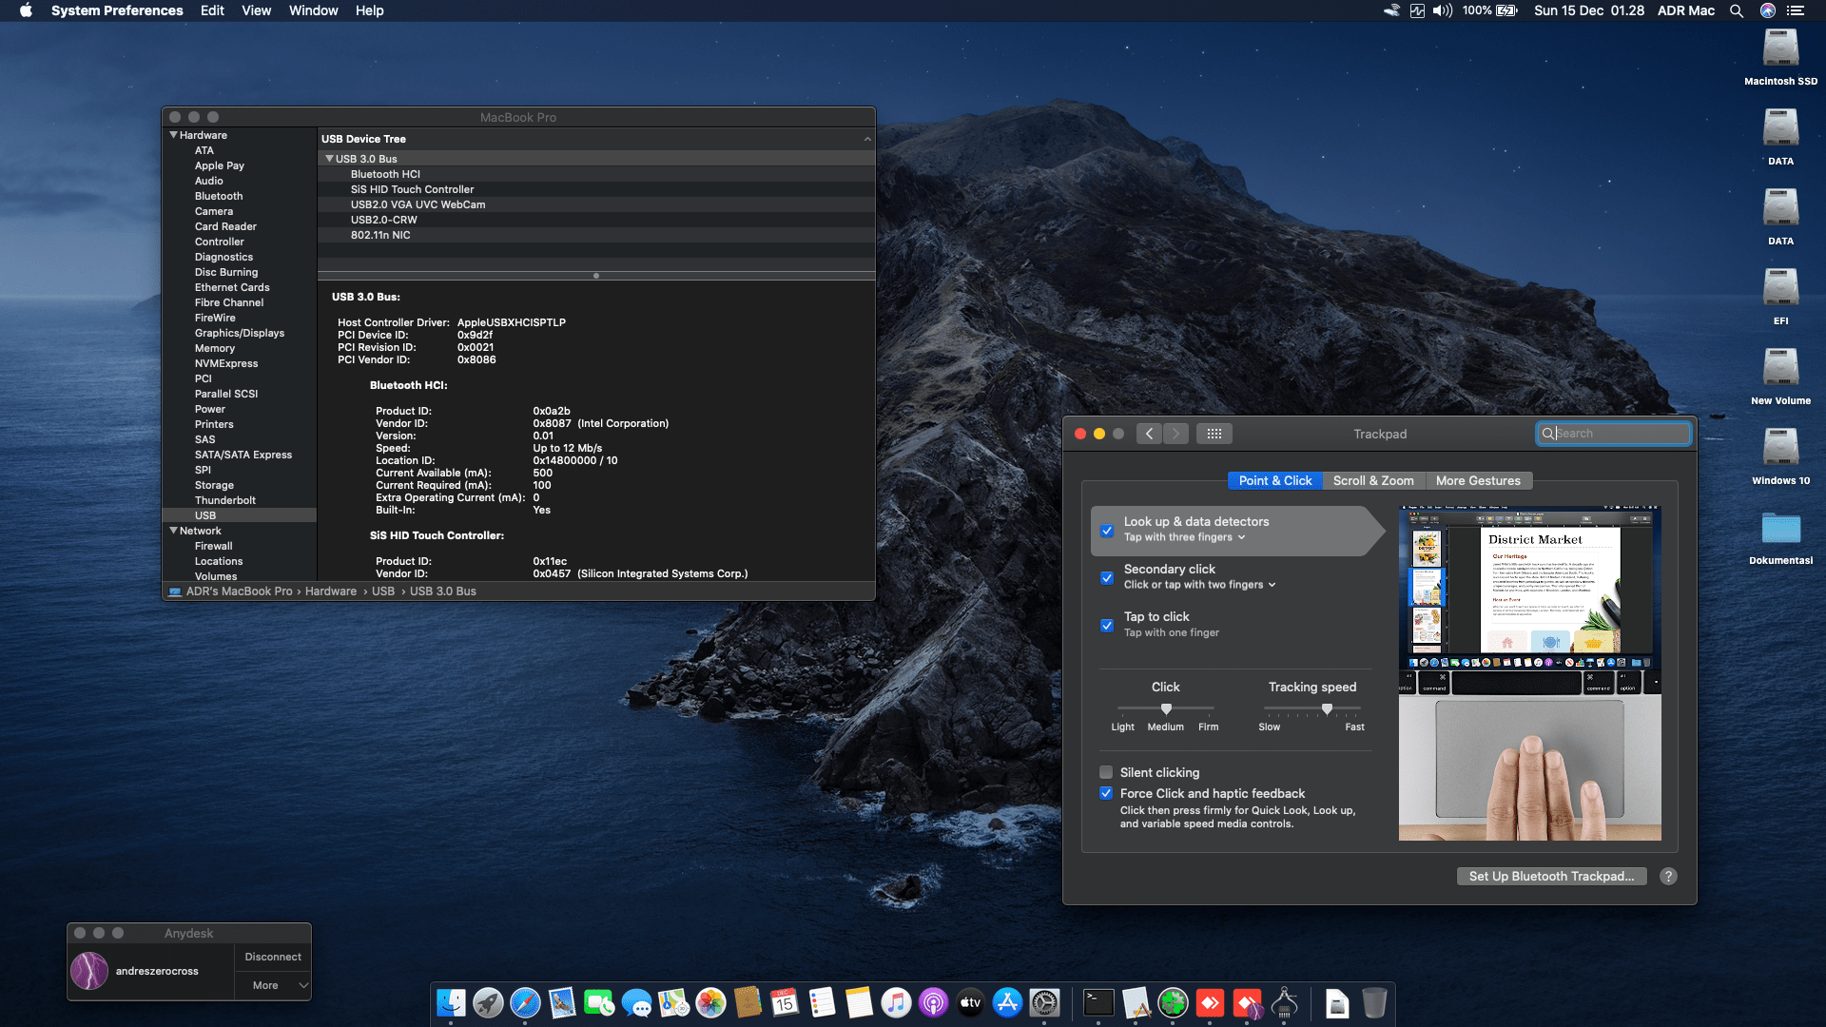Click Set Up Bluetooth Trackpad button

tap(1551, 877)
